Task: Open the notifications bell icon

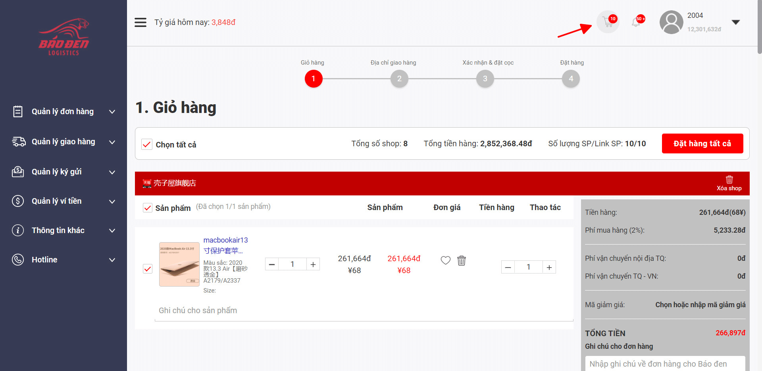Action: click(636, 22)
